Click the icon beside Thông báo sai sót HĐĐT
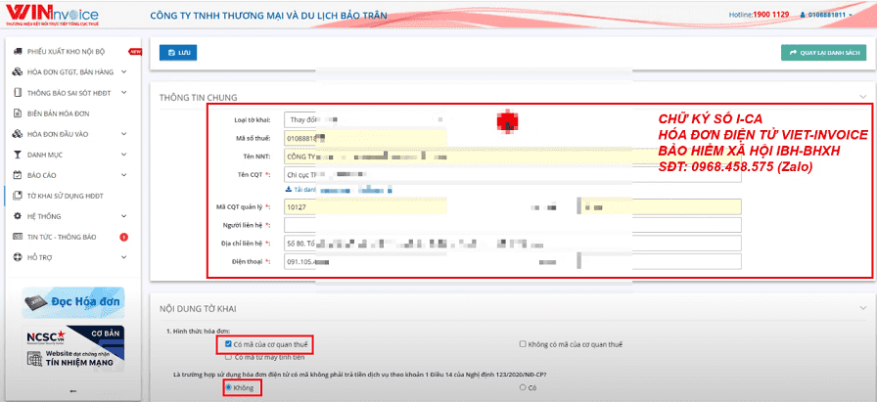 tap(18, 93)
